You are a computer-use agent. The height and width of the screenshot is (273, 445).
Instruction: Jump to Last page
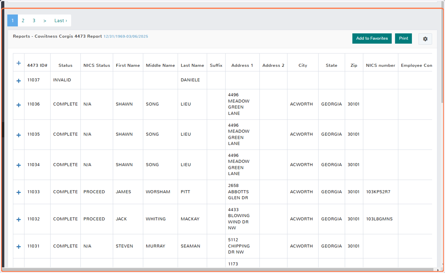[x=60, y=20]
